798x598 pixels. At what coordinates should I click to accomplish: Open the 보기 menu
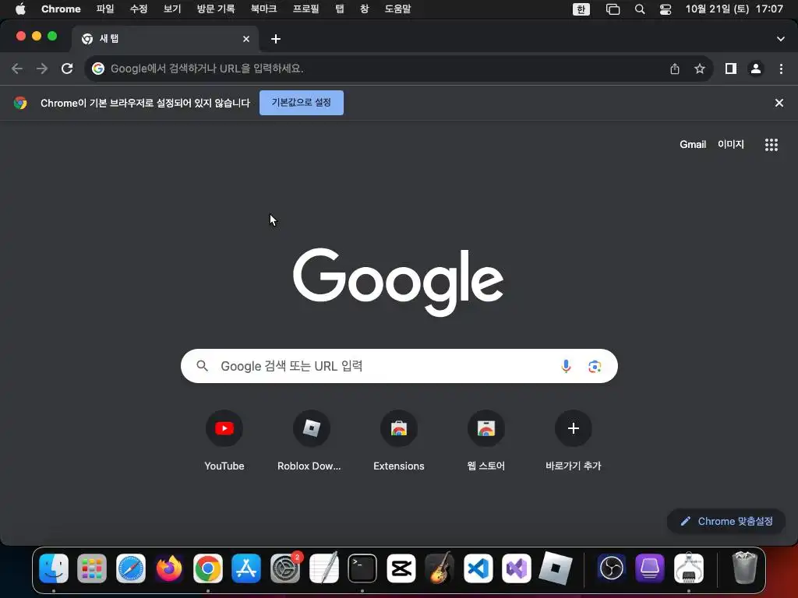(172, 9)
